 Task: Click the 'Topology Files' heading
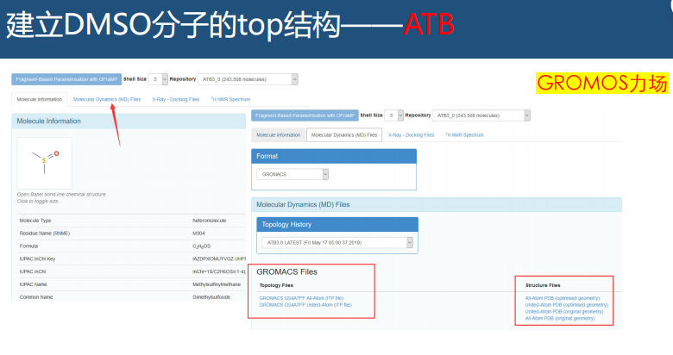pos(276,285)
